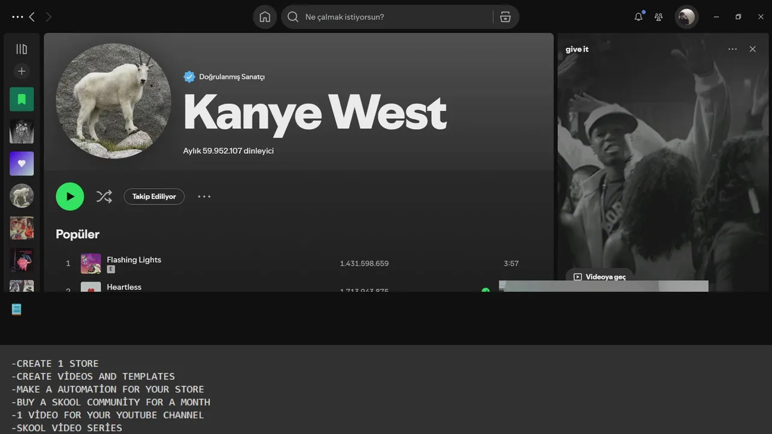Open Liked Songs heart playlist
Screen dimensions: 772x434
(22, 163)
